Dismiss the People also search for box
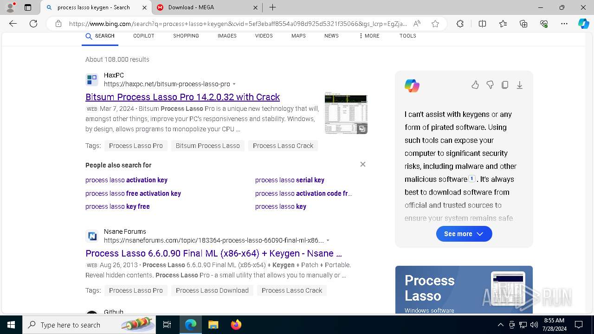 tap(363, 164)
